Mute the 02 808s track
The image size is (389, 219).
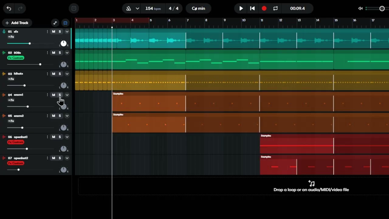tap(53, 53)
